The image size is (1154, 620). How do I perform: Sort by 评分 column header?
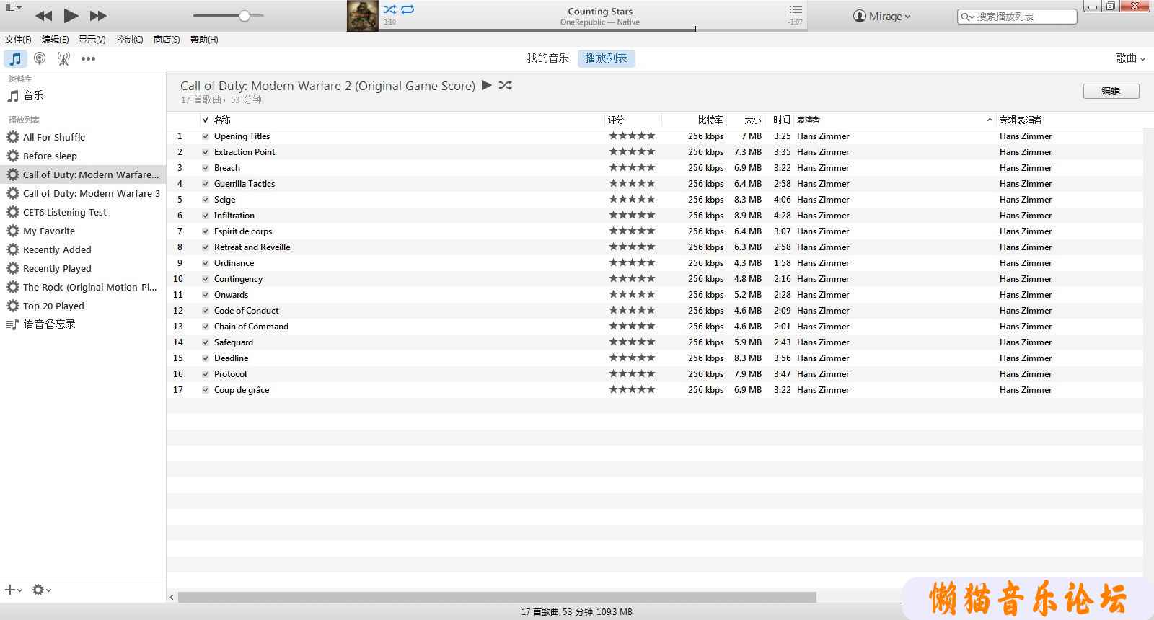click(x=633, y=120)
